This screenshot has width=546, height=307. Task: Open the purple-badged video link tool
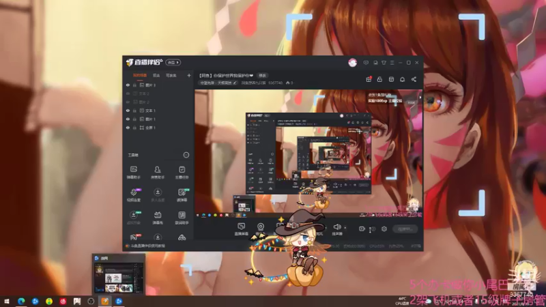(134, 195)
